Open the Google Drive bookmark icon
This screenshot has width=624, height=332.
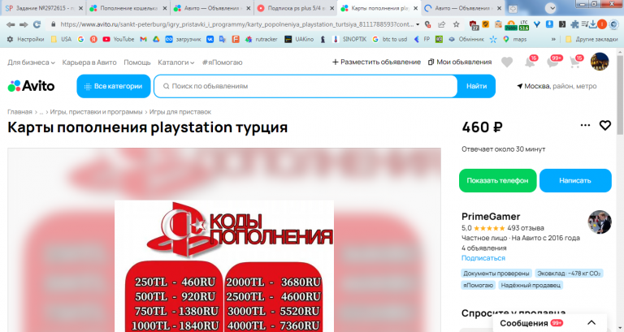[x=156, y=39]
